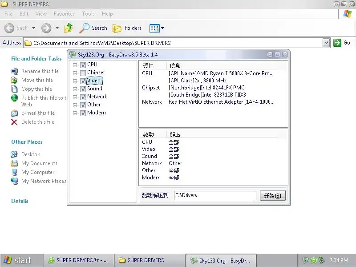Switch to SUPER DRIVERS.7z taskbar window

coord(79,260)
